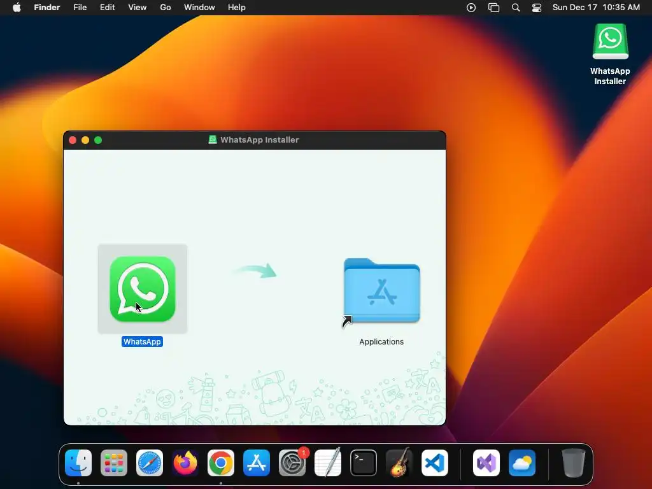
Task: Open Finder from the Dock
Action: tap(78, 463)
